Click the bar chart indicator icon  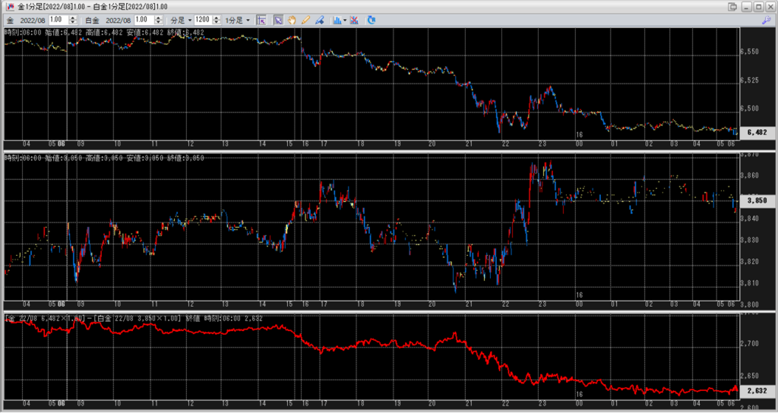[337, 20]
